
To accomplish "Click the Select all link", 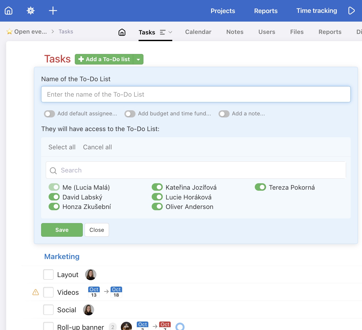I will (62, 147).
